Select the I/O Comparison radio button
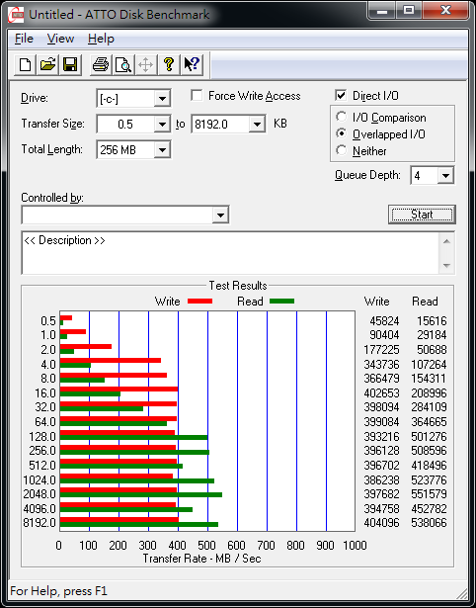 [342, 117]
